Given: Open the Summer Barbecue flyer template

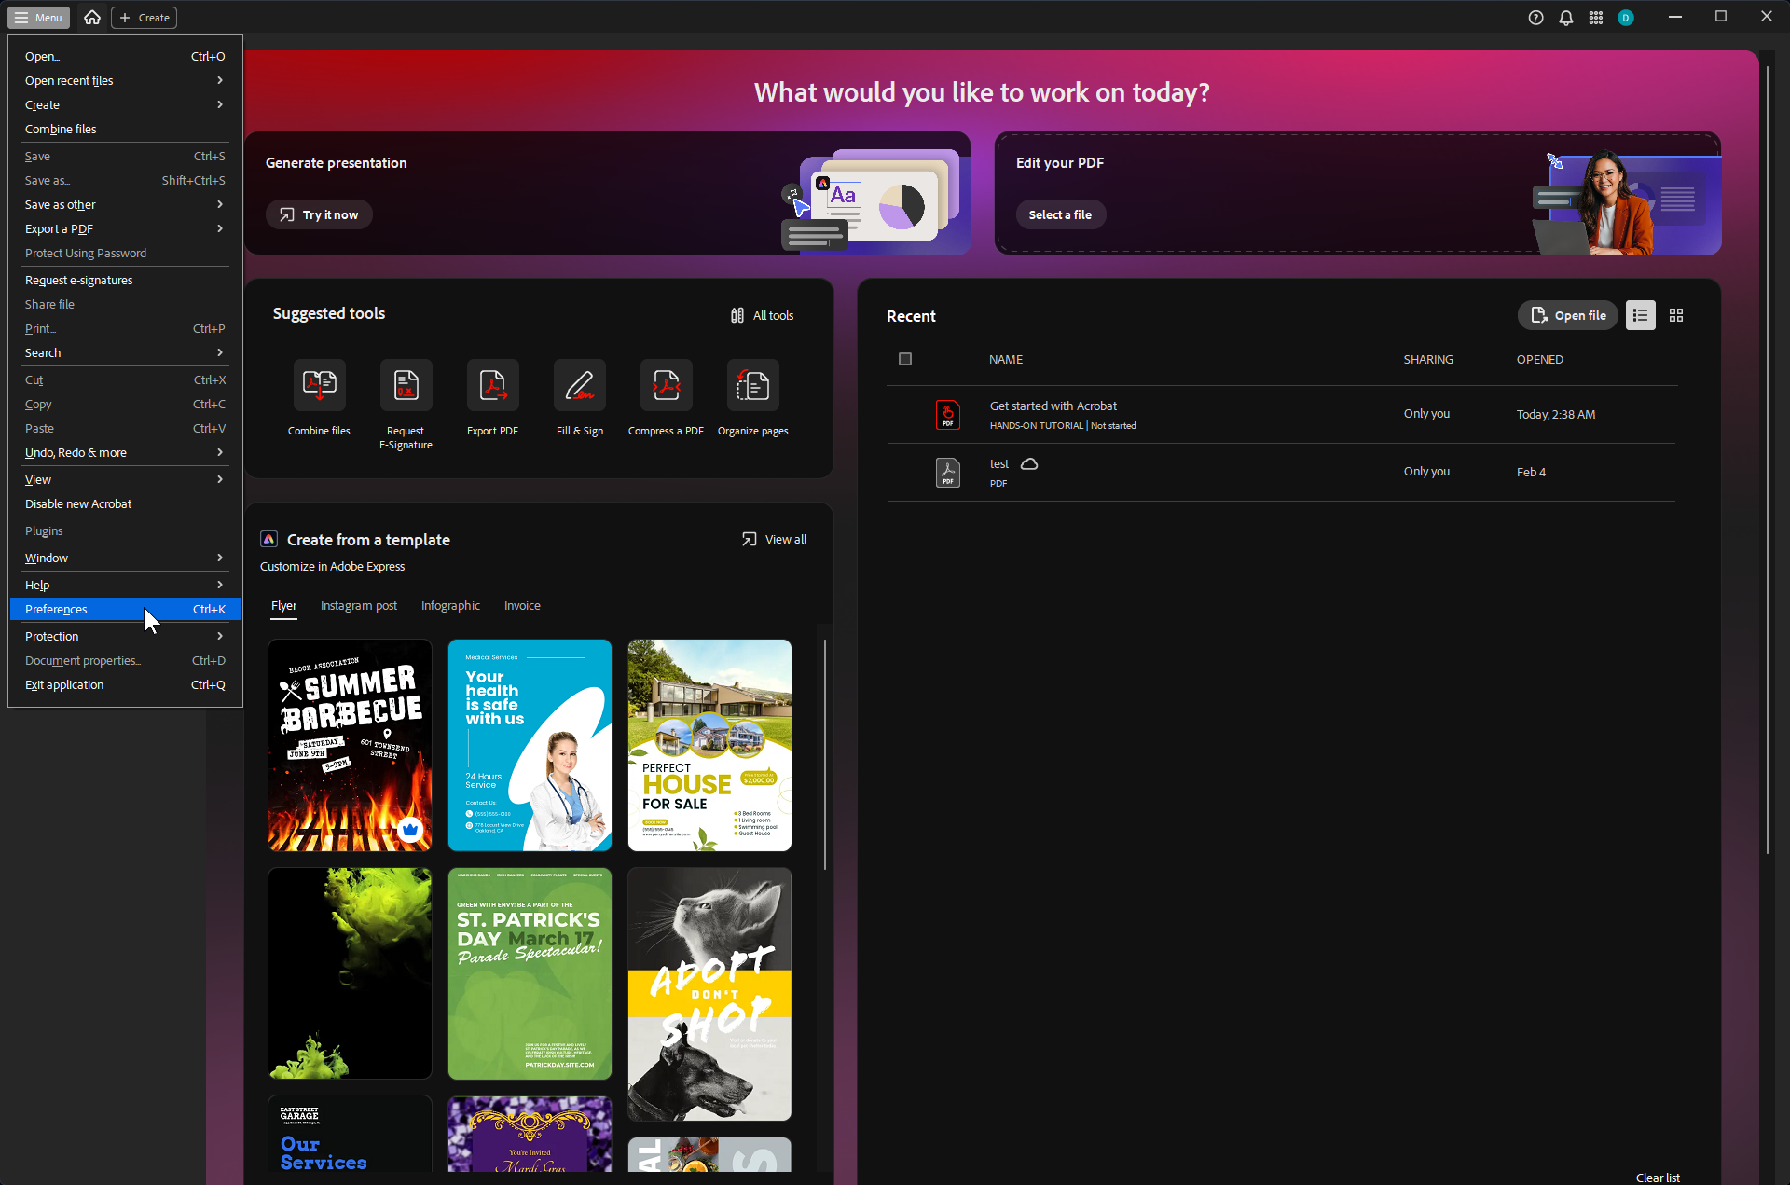Looking at the screenshot, I should click(350, 745).
